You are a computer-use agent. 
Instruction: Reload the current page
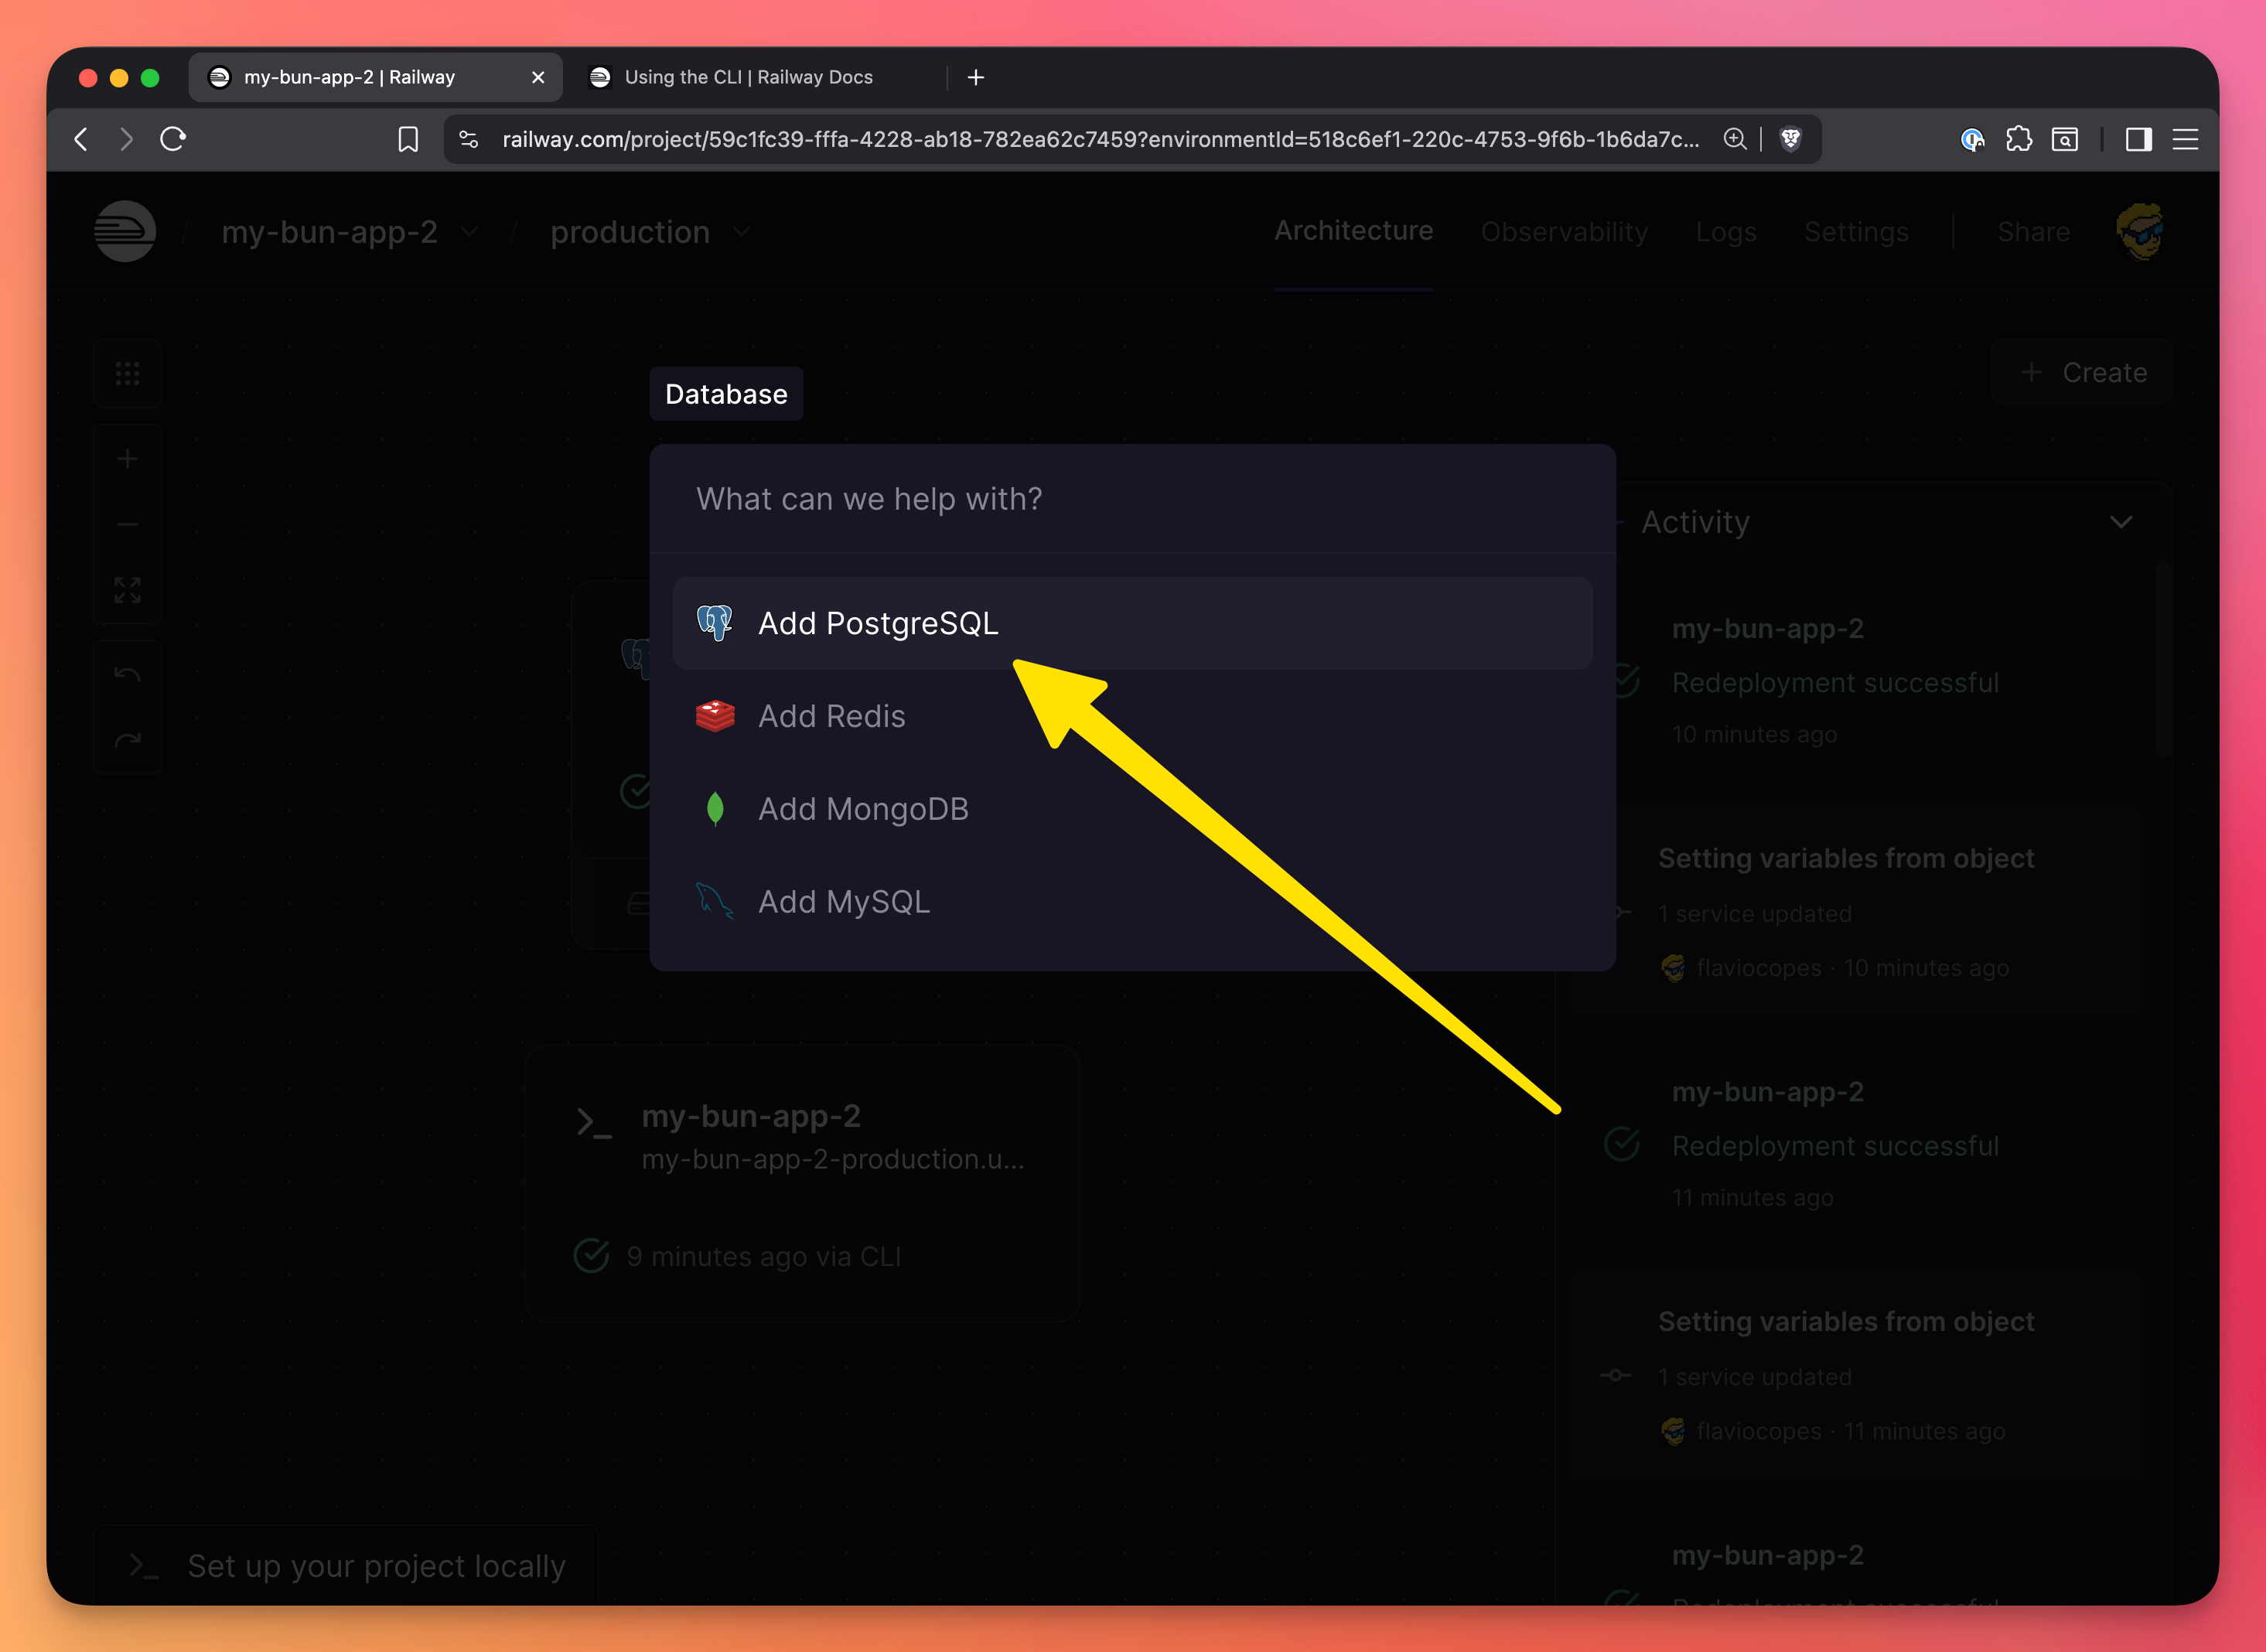(x=173, y=139)
